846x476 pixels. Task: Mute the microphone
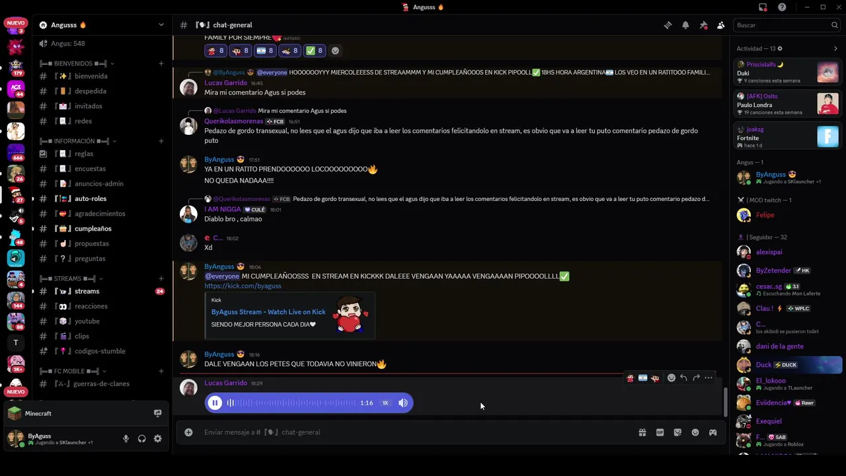[x=126, y=438]
